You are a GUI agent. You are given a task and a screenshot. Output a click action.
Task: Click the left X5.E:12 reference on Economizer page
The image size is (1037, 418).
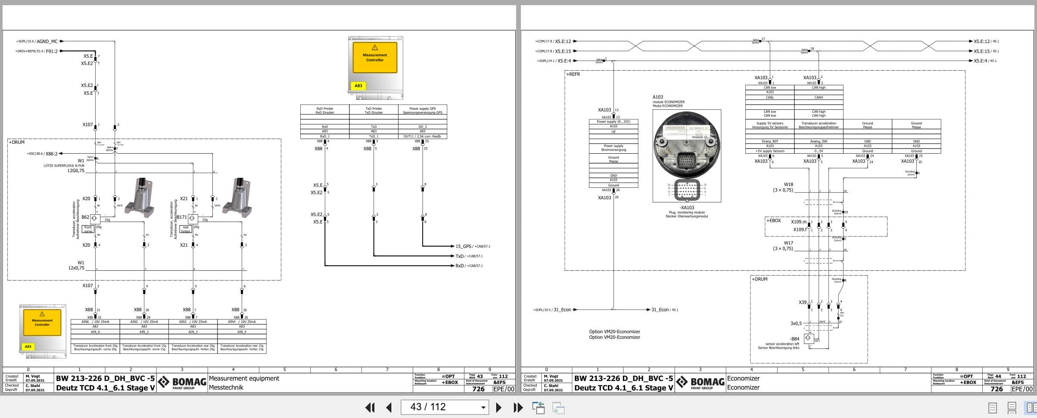pyautogui.click(x=563, y=41)
